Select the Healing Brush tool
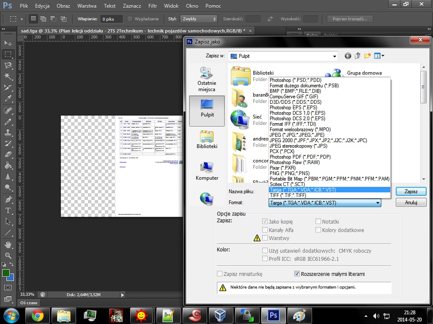Image resolution: width=433 pixels, height=324 pixels. (x=8, y=111)
